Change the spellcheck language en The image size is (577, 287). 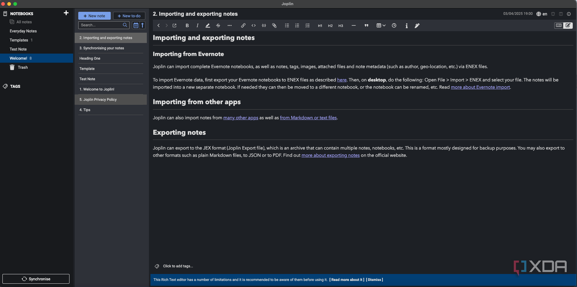(542, 14)
